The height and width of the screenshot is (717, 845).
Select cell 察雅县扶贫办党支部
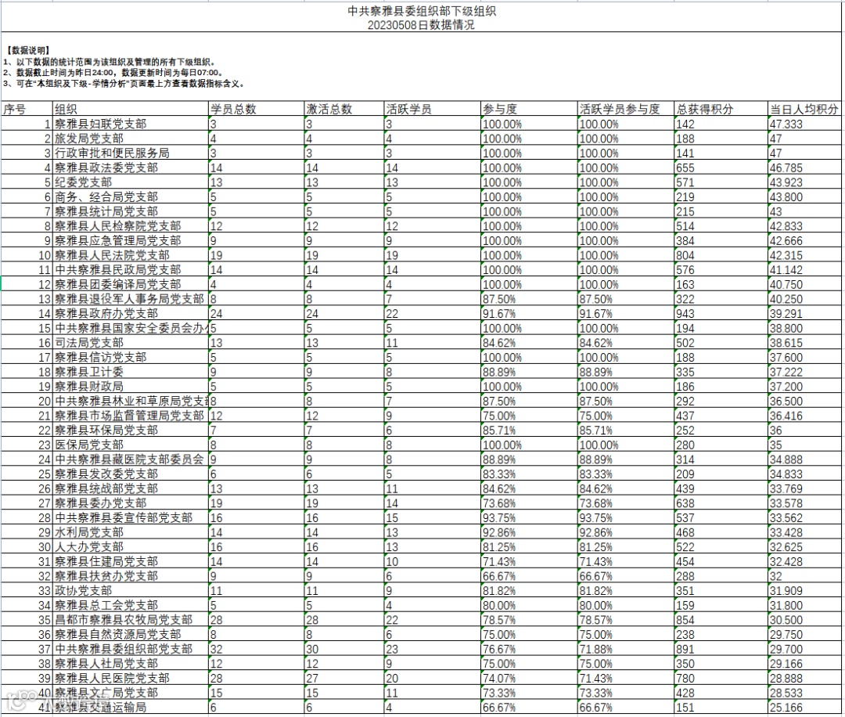(131, 576)
